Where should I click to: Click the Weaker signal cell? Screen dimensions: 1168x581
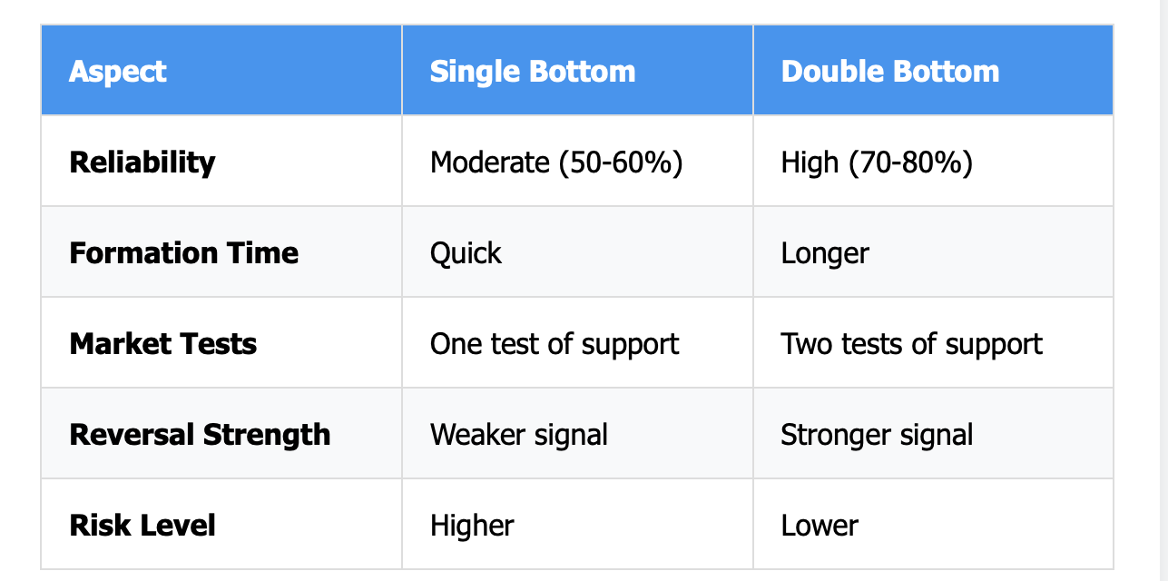577,434
